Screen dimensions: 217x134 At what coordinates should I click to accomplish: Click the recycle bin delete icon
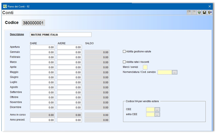pyautogui.click(x=199, y=13)
